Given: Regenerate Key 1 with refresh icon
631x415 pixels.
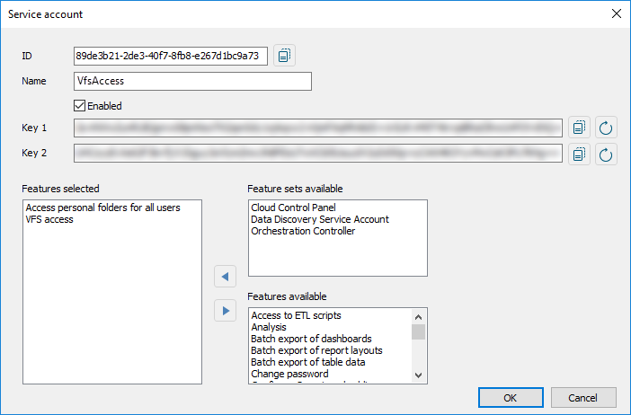Looking at the screenshot, I should [x=606, y=128].
